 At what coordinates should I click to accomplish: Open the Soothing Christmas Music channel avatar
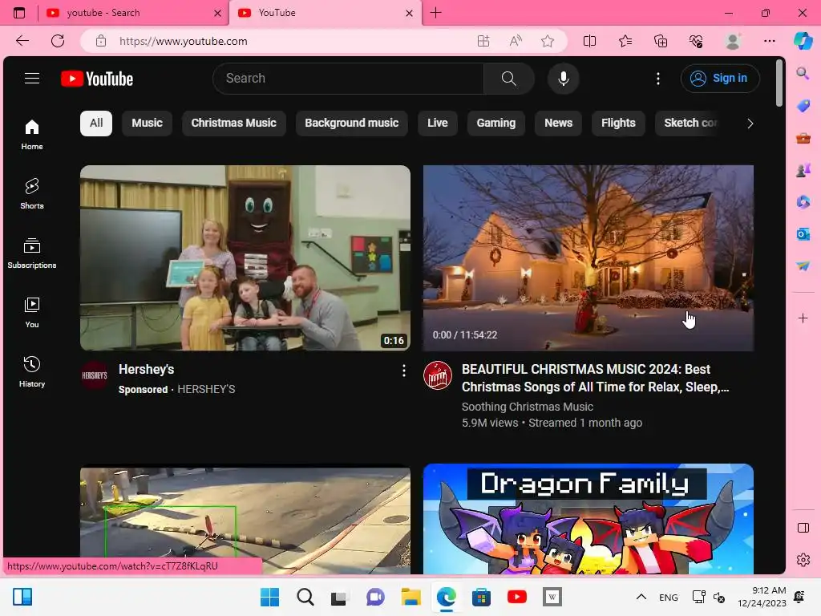pos(438,375)
